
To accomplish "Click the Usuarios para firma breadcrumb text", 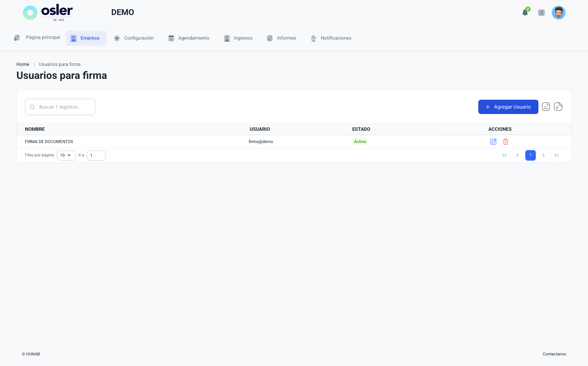I will tap(60, 64).
